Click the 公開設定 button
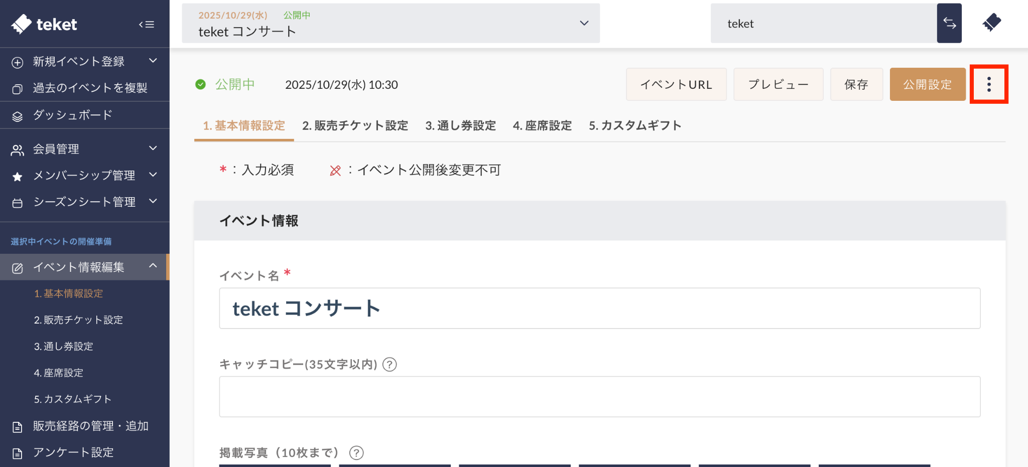This screenshot has width=1028, height=467. coord(927,84)
